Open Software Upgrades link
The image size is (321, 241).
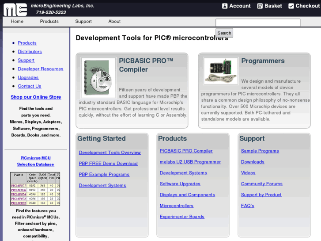pyautogui.click(x=180, y=184)
